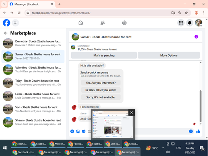
Task: Open Samar 3beds 3baths conversation in list
Action: pos(33,57)
